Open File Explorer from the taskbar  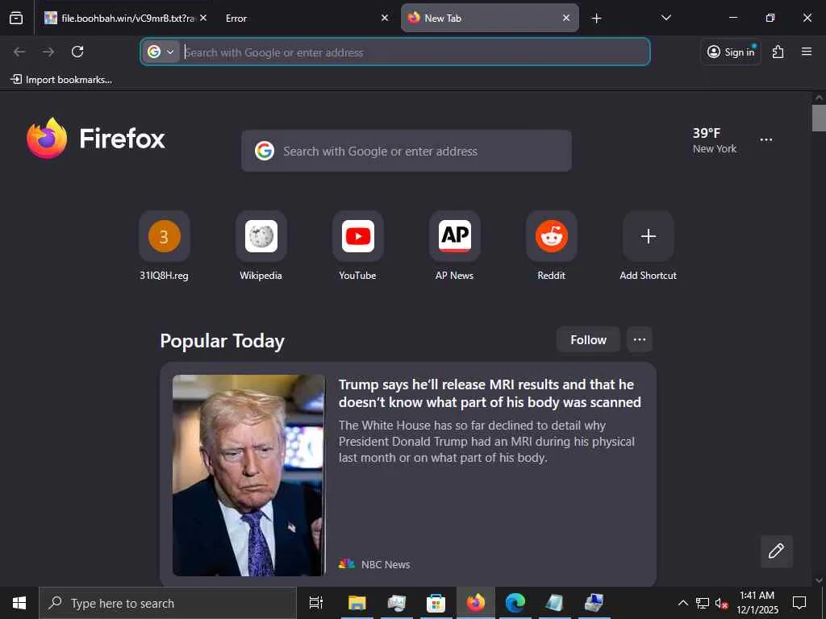[x=357, y=603]
